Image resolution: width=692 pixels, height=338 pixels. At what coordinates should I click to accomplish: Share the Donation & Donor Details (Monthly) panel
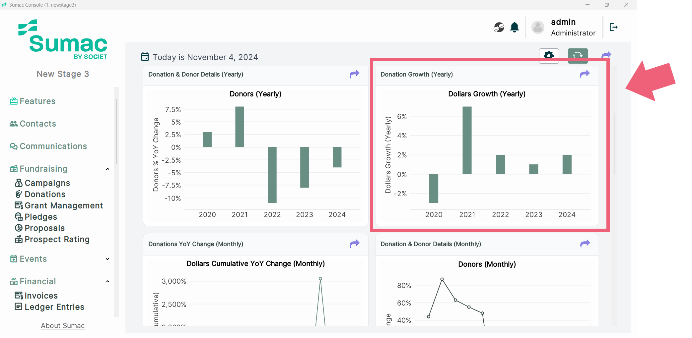pos(585,244)
